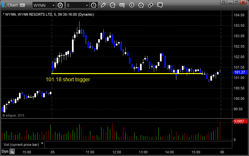Close the Vol (current price bar) study
This screenshot has height=156, width=249.
[x=42, y=143]
